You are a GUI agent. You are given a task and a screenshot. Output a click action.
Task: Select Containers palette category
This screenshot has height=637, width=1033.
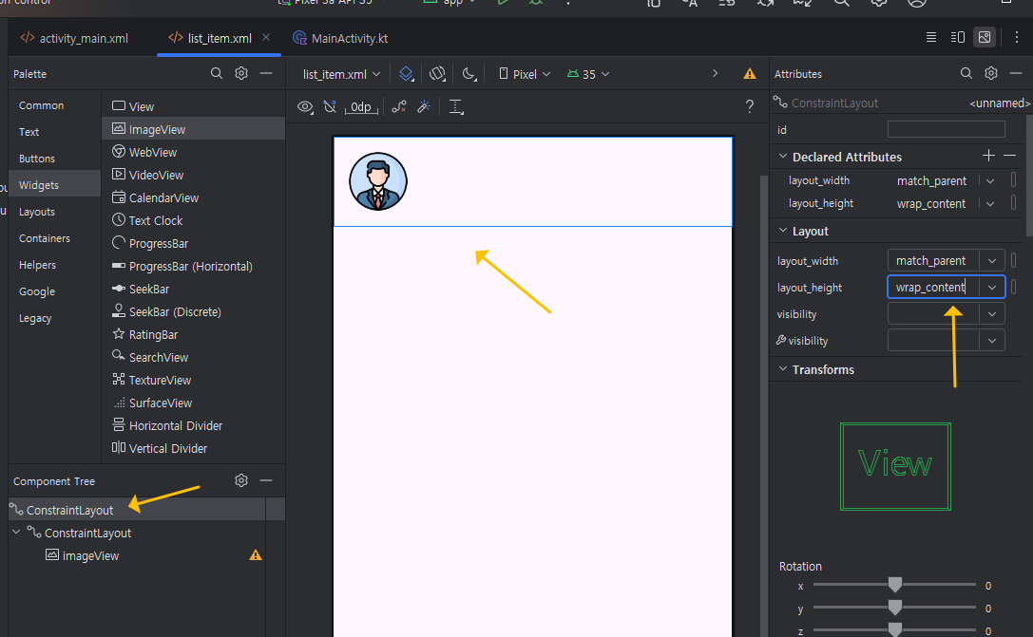(44, 238)
